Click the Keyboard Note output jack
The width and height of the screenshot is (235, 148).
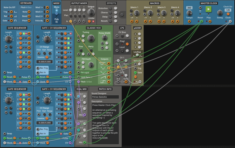29,12
